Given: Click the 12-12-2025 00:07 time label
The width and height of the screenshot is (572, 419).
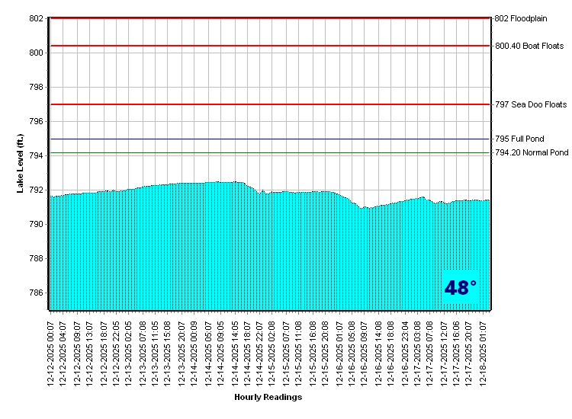Looking at the screenshot, I should click(51, 352).
